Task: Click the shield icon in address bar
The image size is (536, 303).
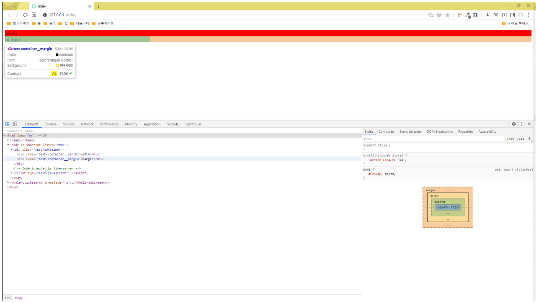Action: (439, 15)
